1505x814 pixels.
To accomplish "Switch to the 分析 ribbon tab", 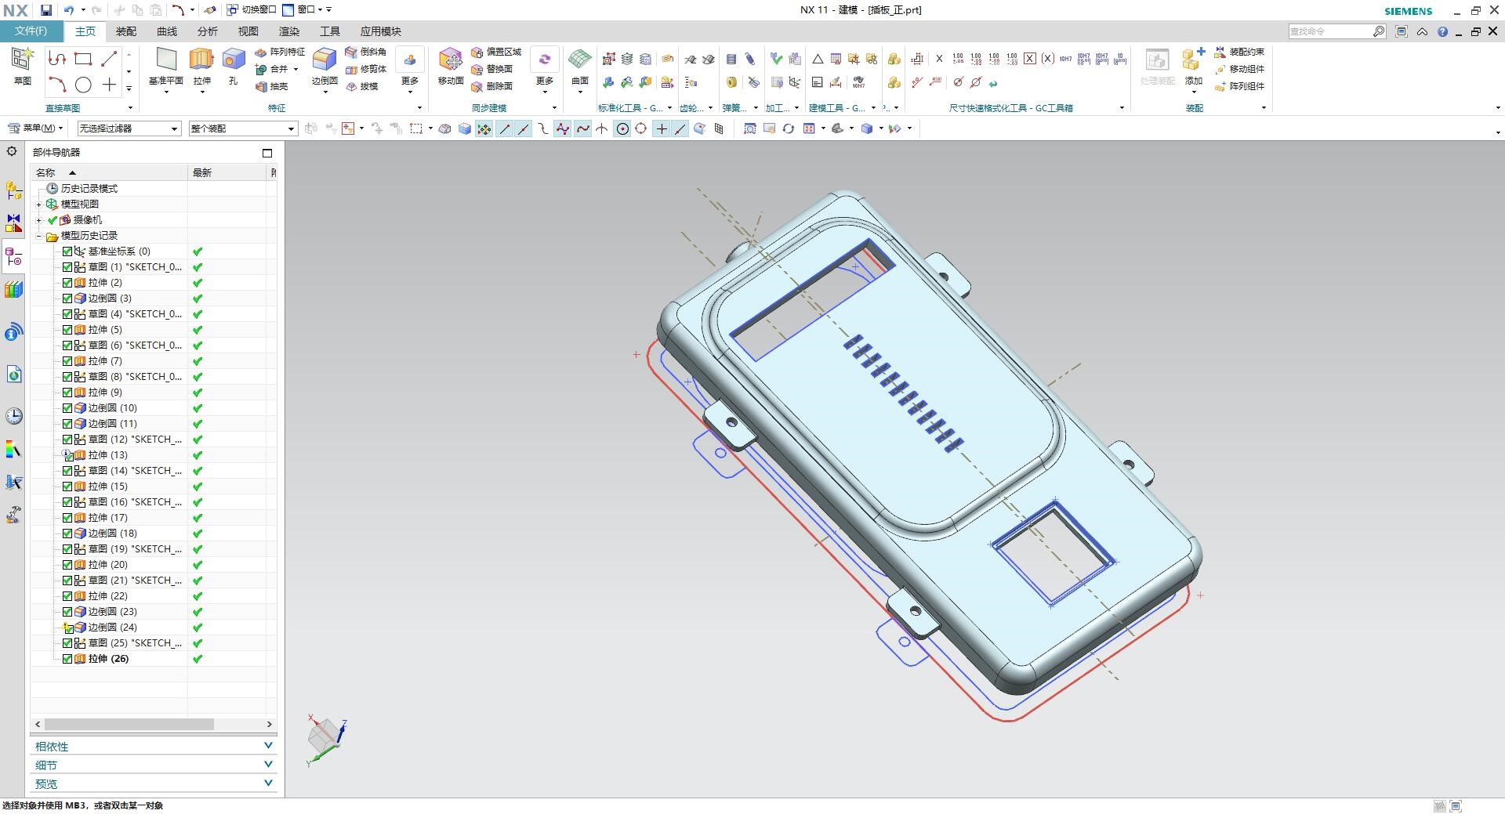I will coord(208,31).
